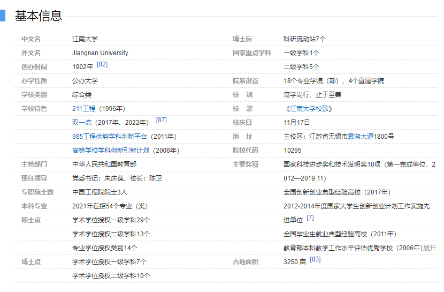Click the 院校代码 value 10295

[x=293, y=151]
